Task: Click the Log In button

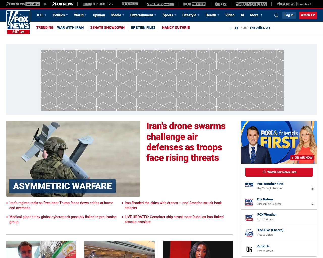Action: [x=289, y=15]
